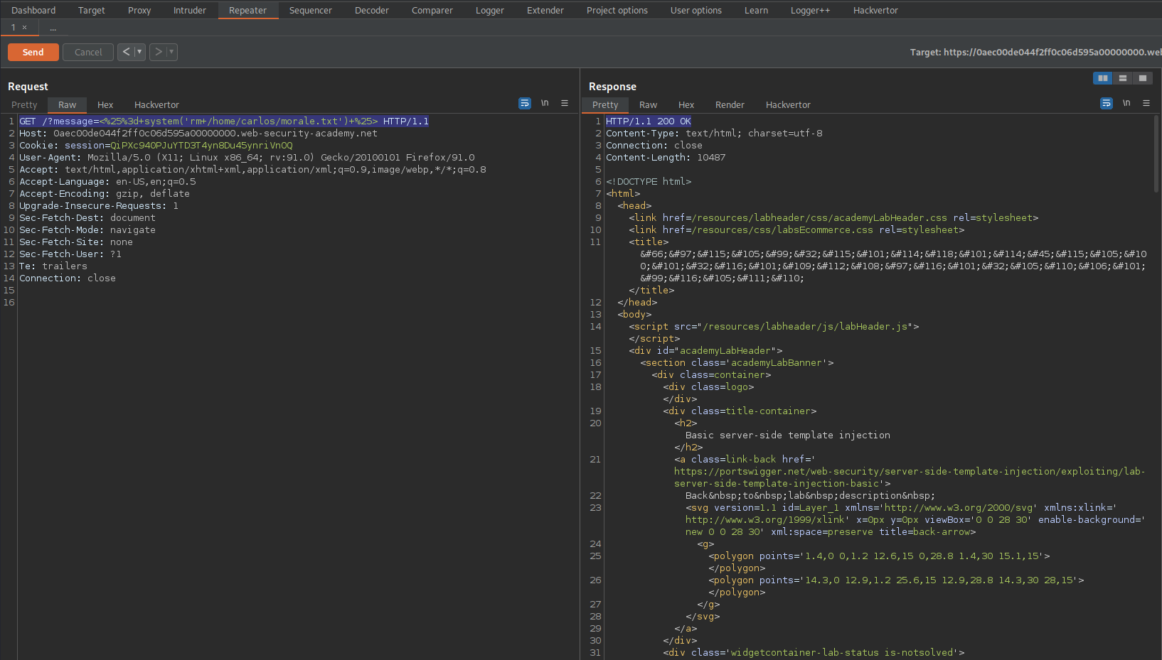Open the Dashboard tab
This screenshot has height=660, width=1162.
33,10
